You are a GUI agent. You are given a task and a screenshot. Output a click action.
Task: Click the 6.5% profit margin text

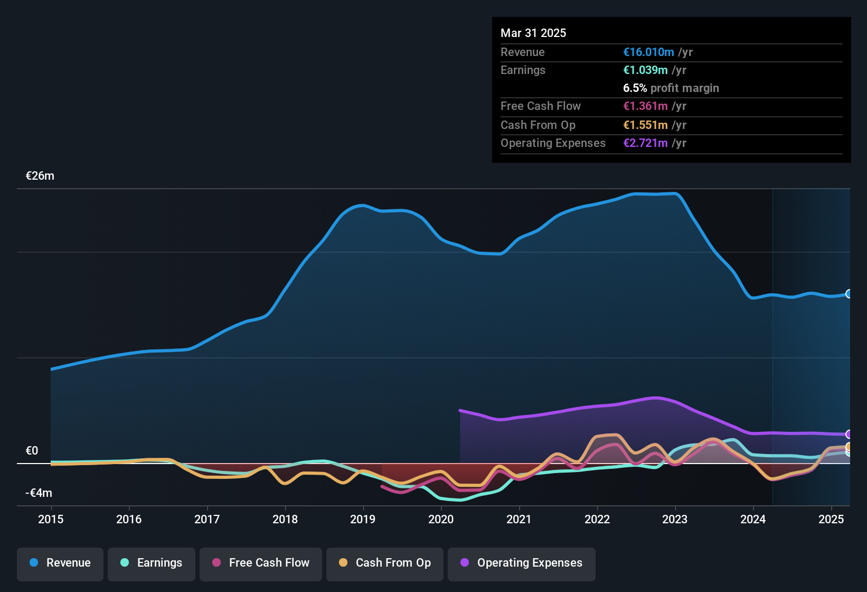coord(671,88)
